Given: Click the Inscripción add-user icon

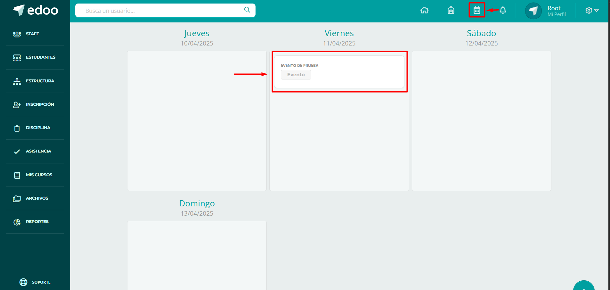Looking at the screenshot, I should pos(17,105).
